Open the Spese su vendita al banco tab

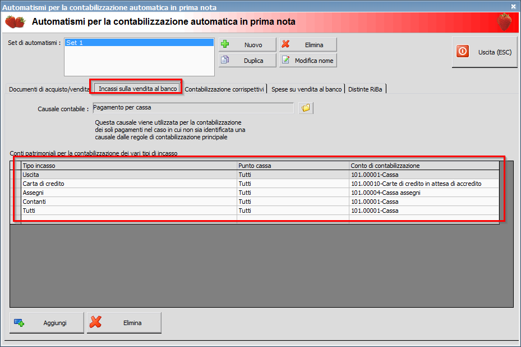[x=306, y=89]
